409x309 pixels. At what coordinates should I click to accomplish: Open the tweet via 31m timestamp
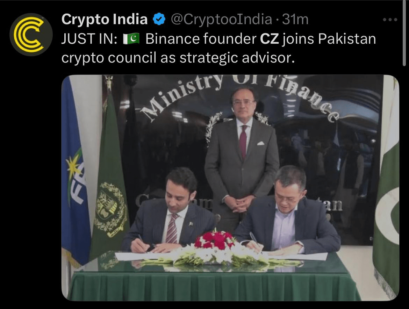(295, 19)
